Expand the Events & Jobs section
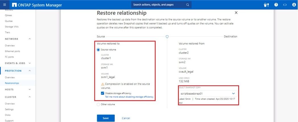This screenshot has width=298, height=122. click(x=30, y=63)
